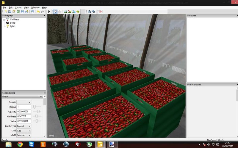238x148 pixels.
Task: Click the Undo arrow in toolbar
Action: (x=38, y=12)
